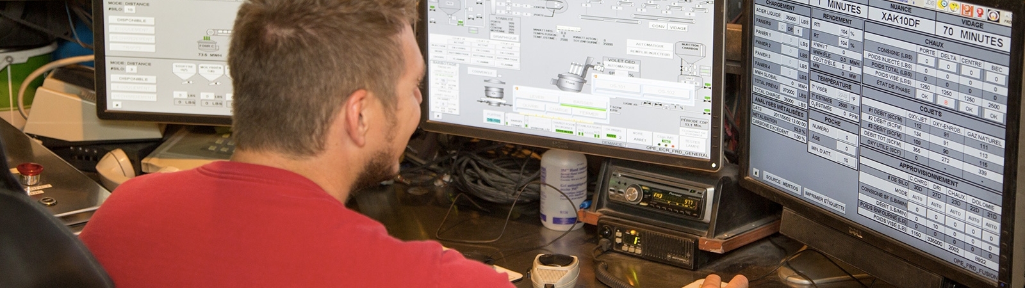Select the Four C furnace icon
The image size is (1025, 288).
click(x=207, y=46)
